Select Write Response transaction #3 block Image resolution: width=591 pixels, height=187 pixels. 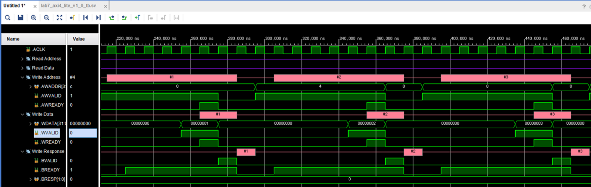(x=580, y=152)
